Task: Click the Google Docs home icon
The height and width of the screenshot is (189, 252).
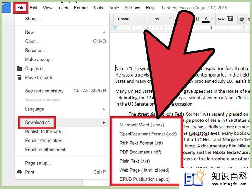Action: [x=6, y=7]
